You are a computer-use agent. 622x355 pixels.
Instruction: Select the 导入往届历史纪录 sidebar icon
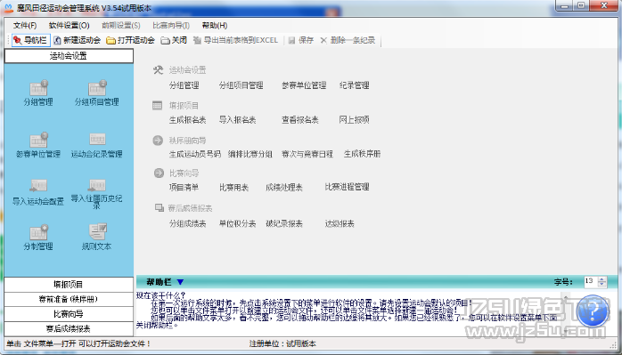(x=97, y=193)
